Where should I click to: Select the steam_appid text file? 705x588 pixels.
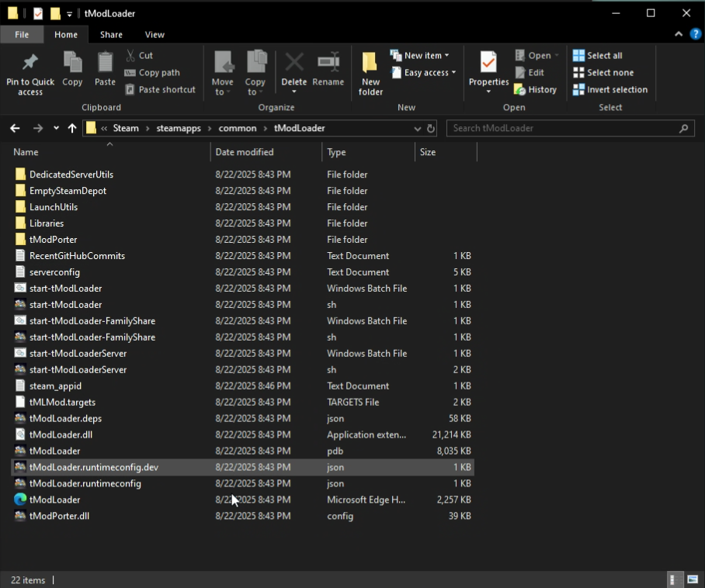tap(242, 386)
